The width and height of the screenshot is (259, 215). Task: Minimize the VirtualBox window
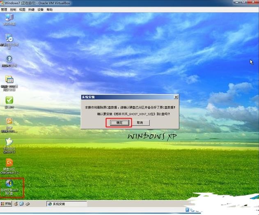click(238, 2)
